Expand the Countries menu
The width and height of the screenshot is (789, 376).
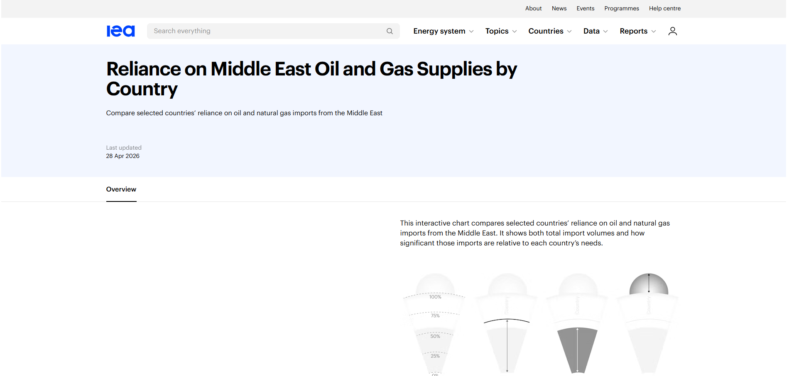point(550,31)
